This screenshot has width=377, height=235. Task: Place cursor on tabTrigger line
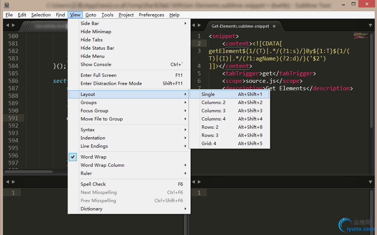click(269, 73)
